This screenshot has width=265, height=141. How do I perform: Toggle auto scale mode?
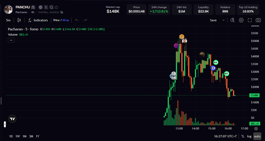[x=257, y=136]
